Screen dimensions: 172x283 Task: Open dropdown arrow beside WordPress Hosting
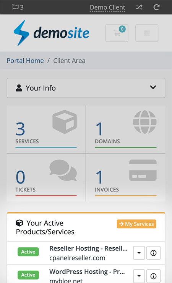coord(139,276)
